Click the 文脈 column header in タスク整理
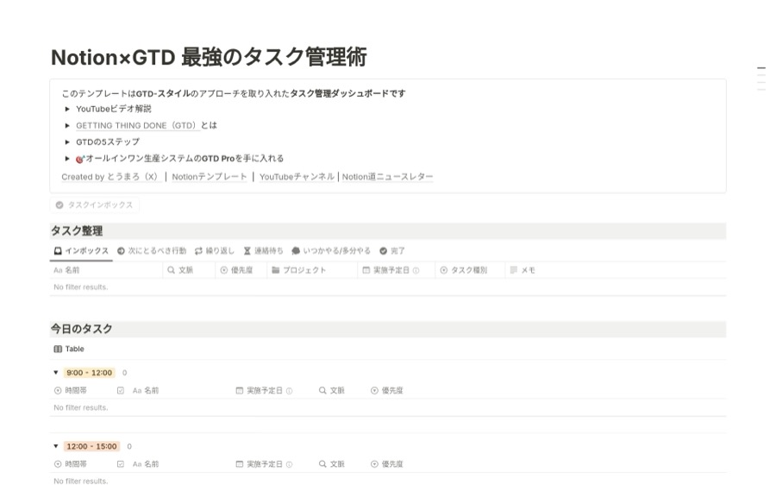The image size is (776, 485). click(x=189, y=270)
